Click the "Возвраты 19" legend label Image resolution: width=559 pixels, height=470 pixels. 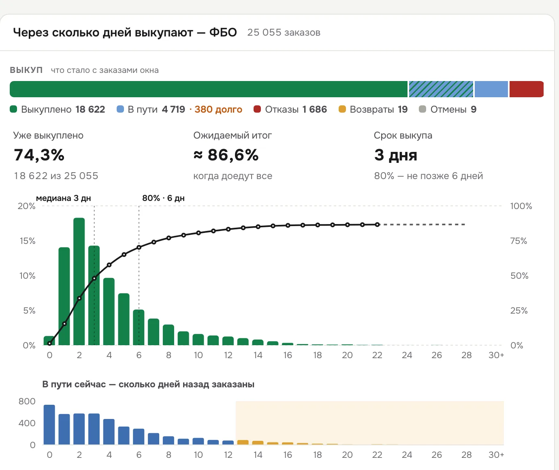pos(379,109)
